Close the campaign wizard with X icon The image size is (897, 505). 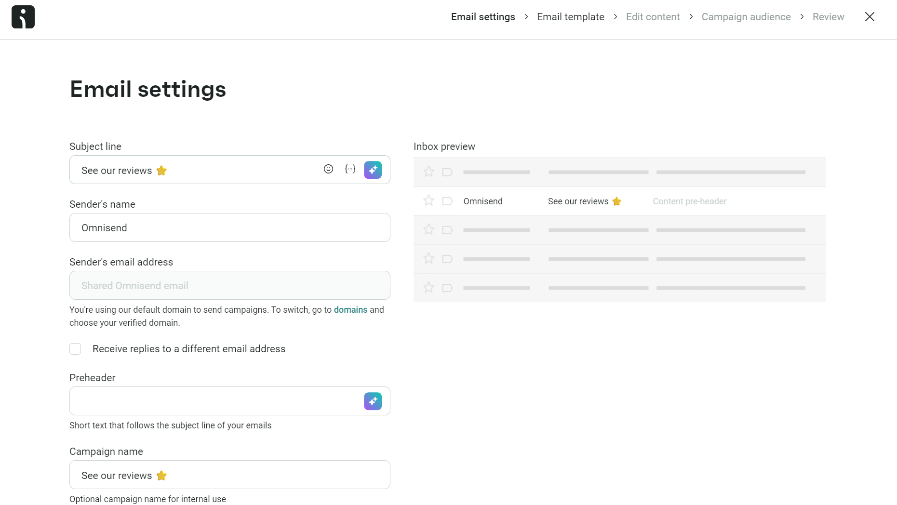tap(870, 17)
